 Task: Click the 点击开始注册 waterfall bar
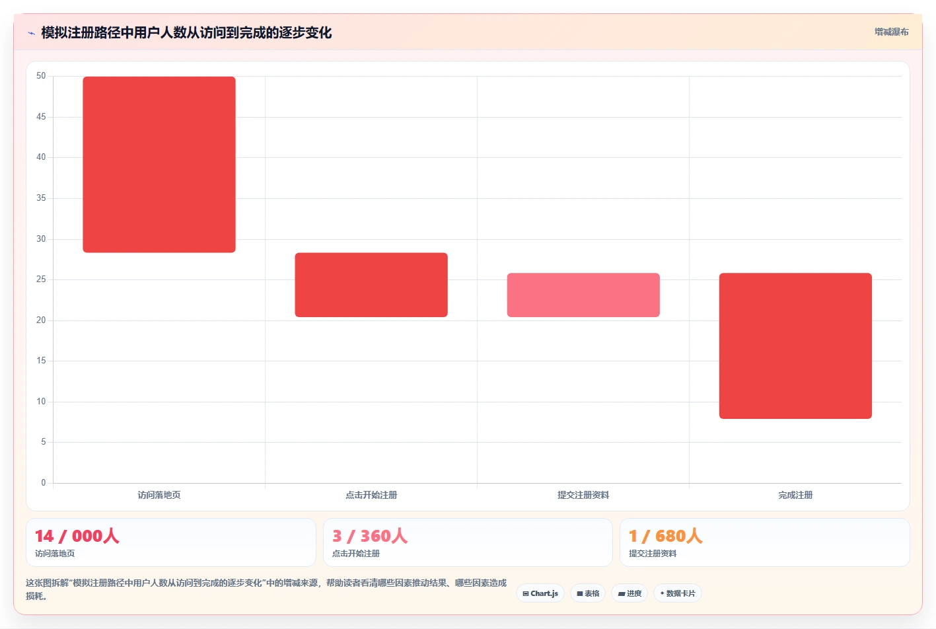(371, 285)
